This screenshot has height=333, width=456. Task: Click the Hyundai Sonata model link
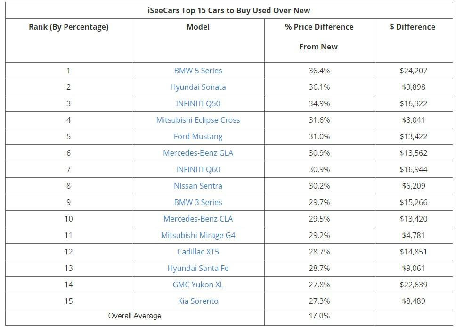[198, 87]
